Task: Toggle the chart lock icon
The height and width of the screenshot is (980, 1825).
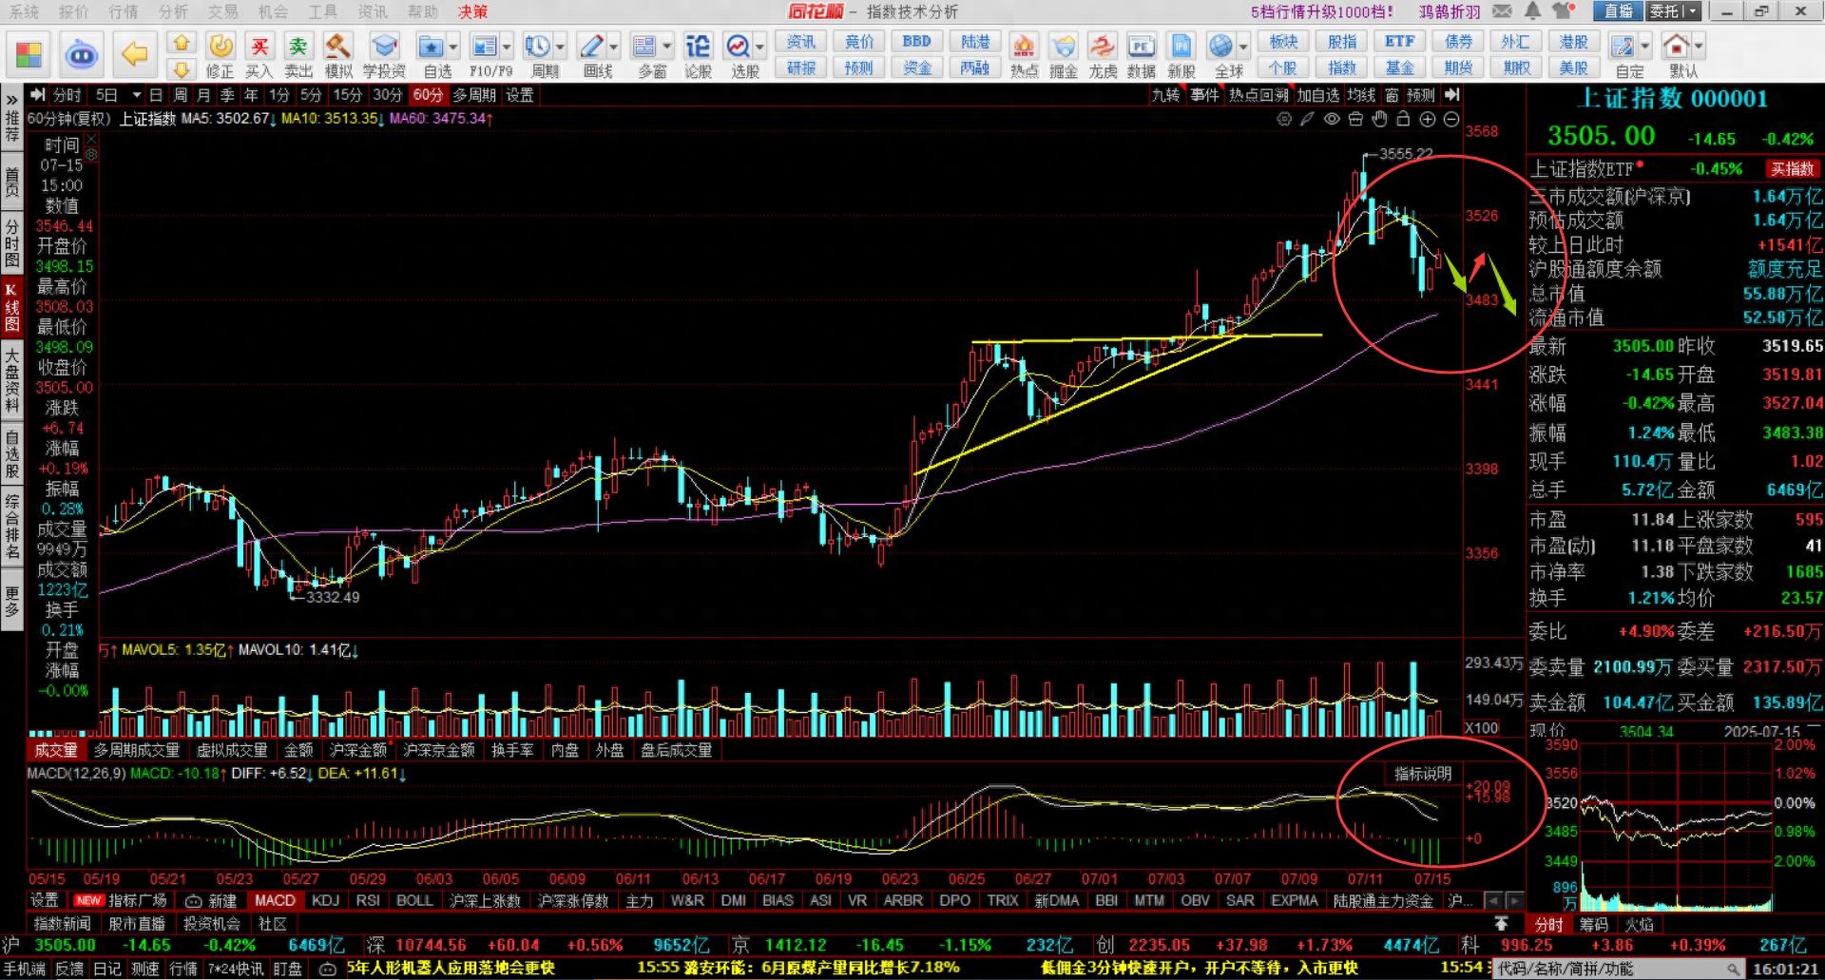Action: 1403,119
